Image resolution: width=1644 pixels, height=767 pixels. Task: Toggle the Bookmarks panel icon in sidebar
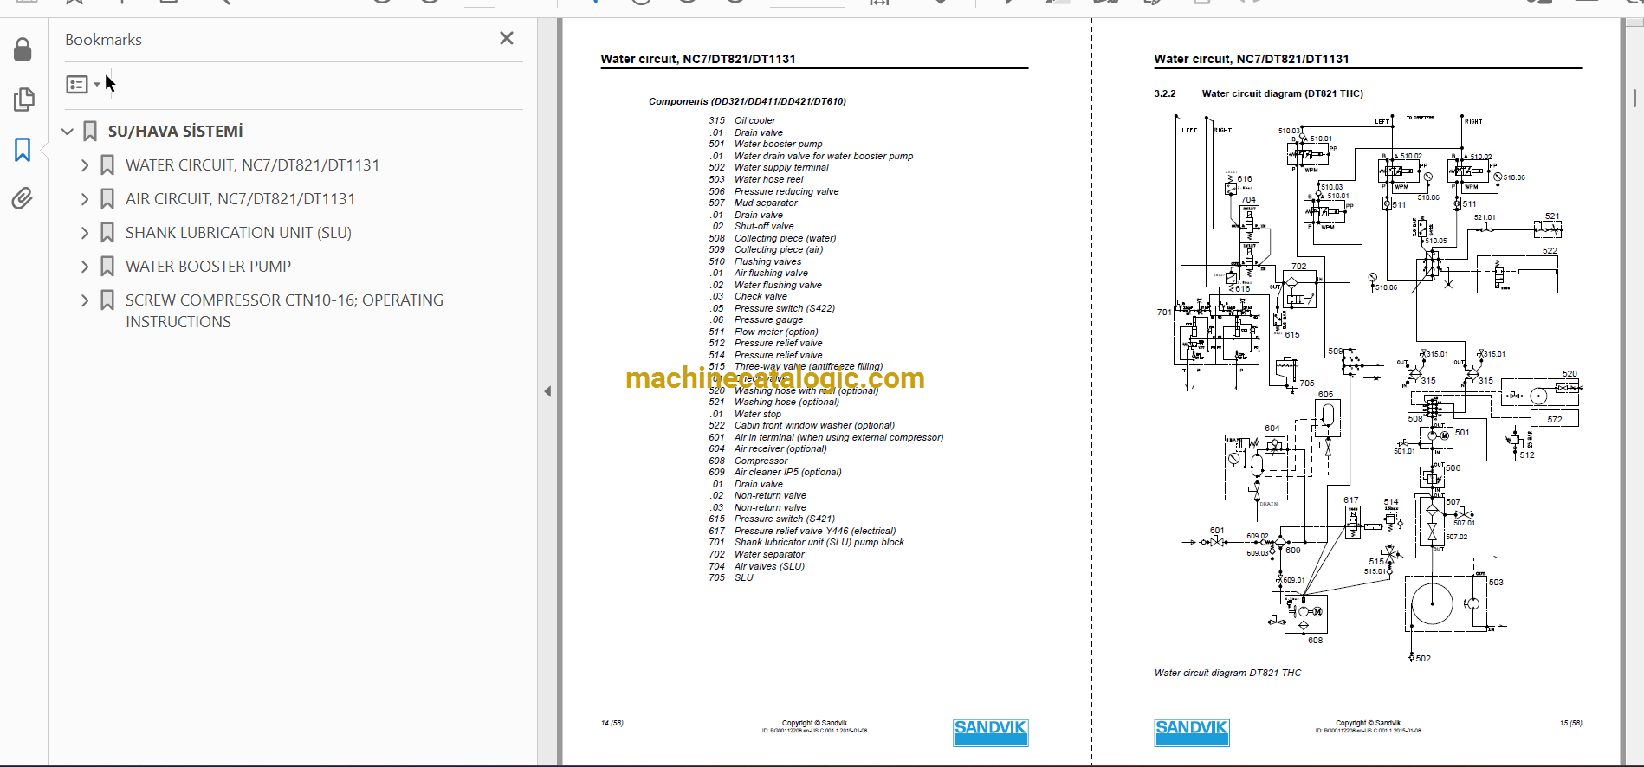click(23, 150)
